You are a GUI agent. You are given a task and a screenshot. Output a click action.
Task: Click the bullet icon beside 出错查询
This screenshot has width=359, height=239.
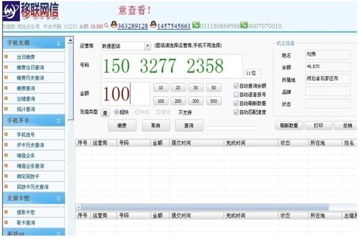point(6,99)
